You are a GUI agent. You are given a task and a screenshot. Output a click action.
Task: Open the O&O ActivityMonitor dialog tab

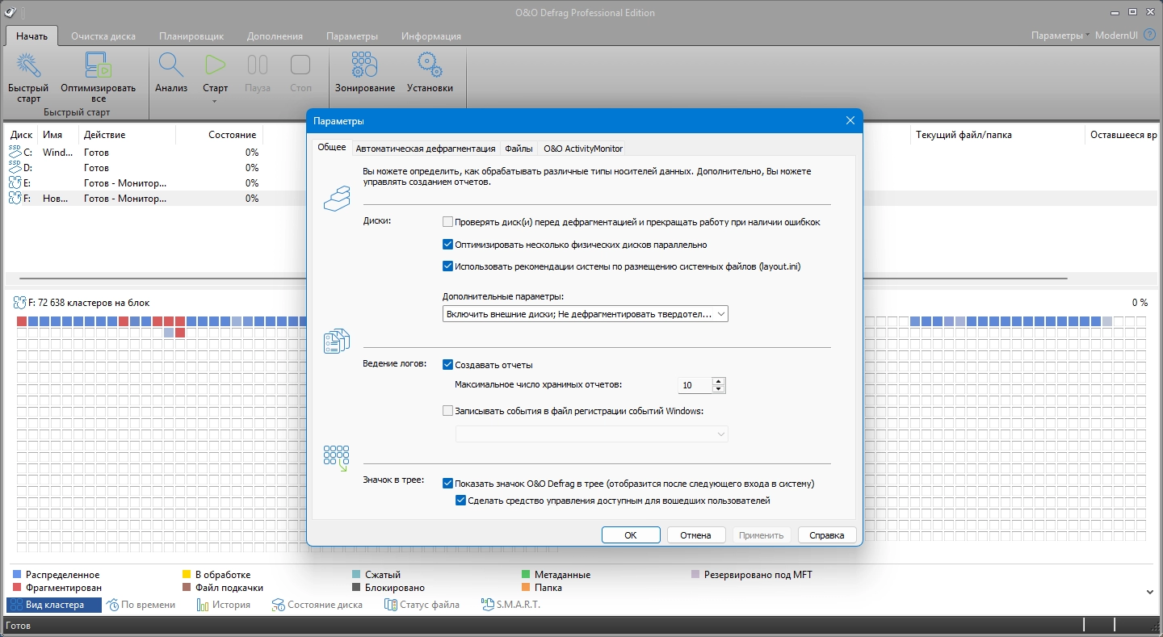[581, 149]
